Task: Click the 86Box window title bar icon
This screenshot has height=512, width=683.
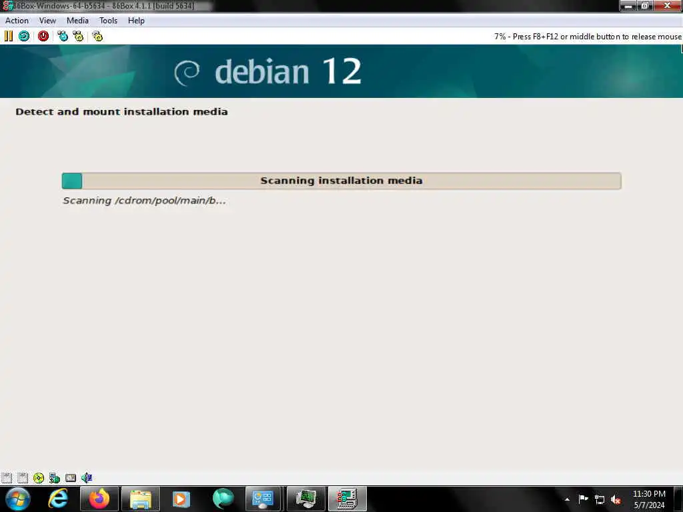Action: point(7,5)
